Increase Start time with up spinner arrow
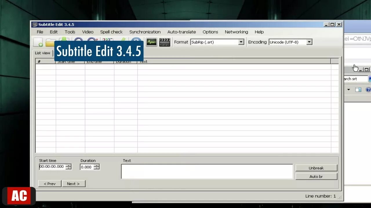This screenshot has width=371, height=208. pos(68,166)
